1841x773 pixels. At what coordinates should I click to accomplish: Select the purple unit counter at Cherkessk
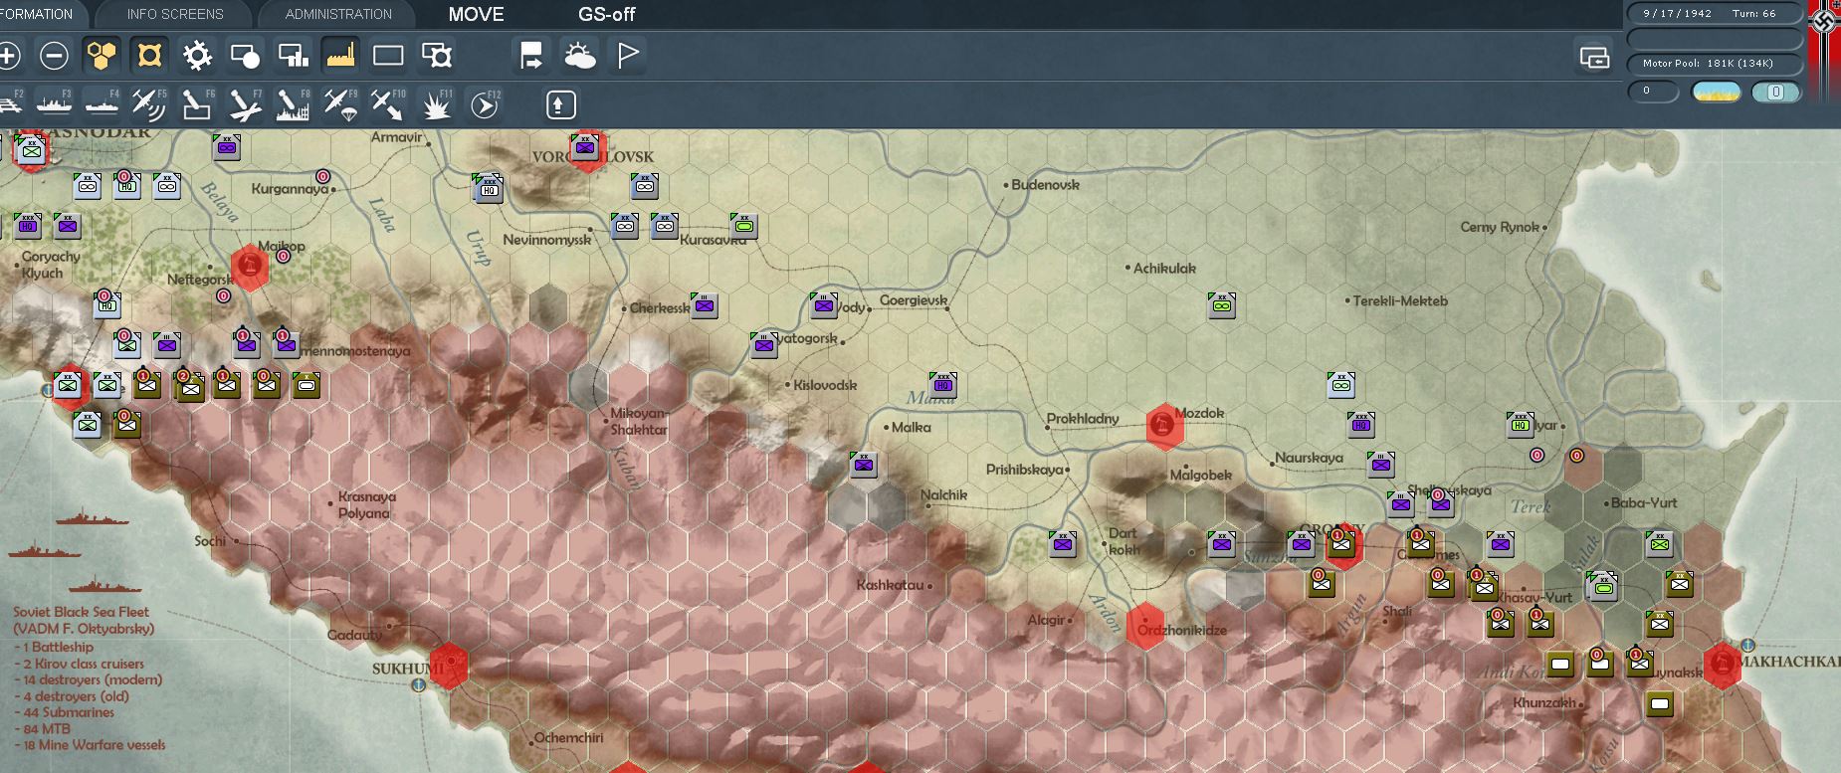tap(705, 305)
